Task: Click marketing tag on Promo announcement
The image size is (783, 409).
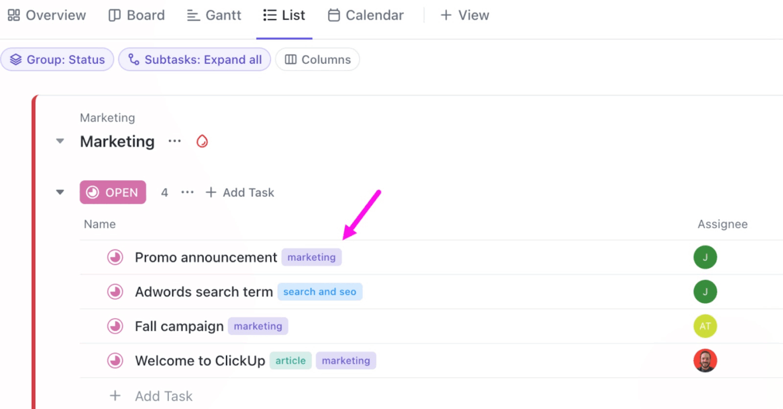Action: (x=312, y=257)
